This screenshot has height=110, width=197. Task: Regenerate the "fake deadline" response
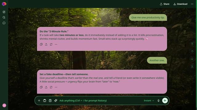[51, 87]
